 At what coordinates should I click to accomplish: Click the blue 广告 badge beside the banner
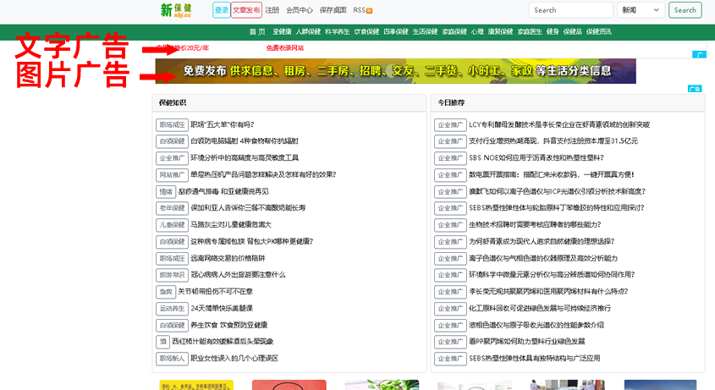point(694,89)
